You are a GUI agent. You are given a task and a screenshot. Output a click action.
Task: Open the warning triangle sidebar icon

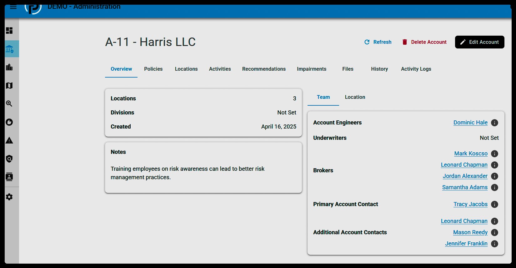pos(9,140)
